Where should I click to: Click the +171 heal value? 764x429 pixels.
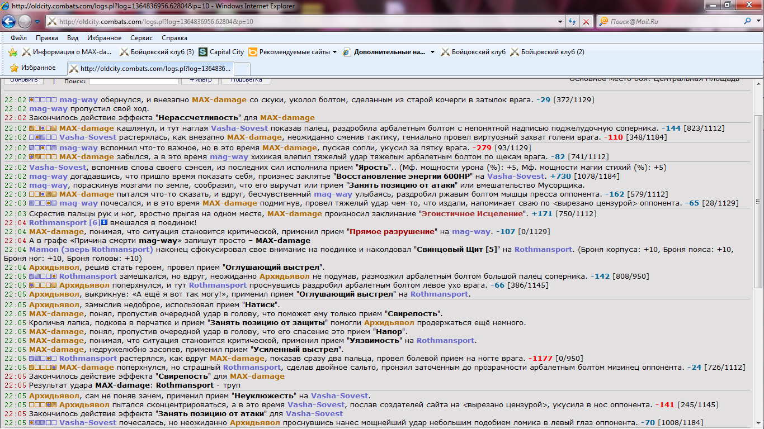coord(541,214)
